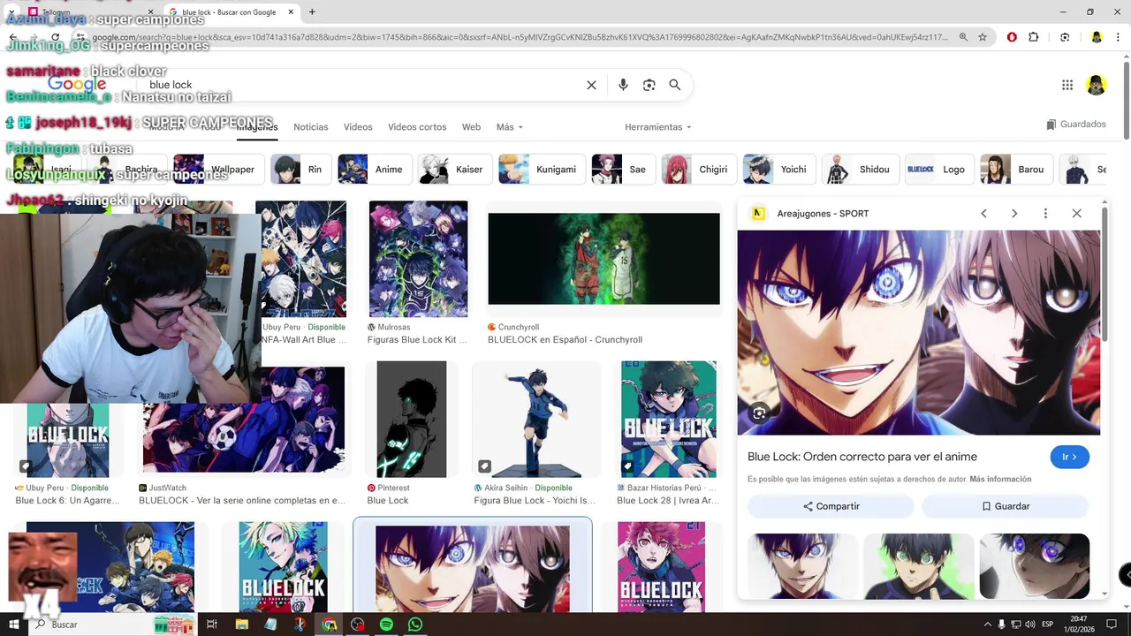Image resolution: width=1131 pixels, height=636 pixels.
Task: Open the green-eyed character related thumbnail
Action: tap(919, 565)
